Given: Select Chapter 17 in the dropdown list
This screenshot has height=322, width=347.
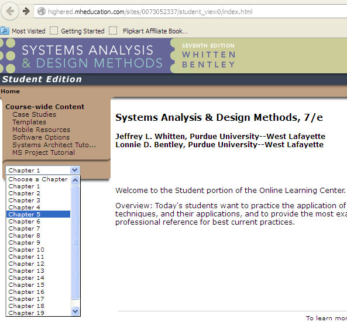Looking at the screenshot, I should click(x=38, y=299).
